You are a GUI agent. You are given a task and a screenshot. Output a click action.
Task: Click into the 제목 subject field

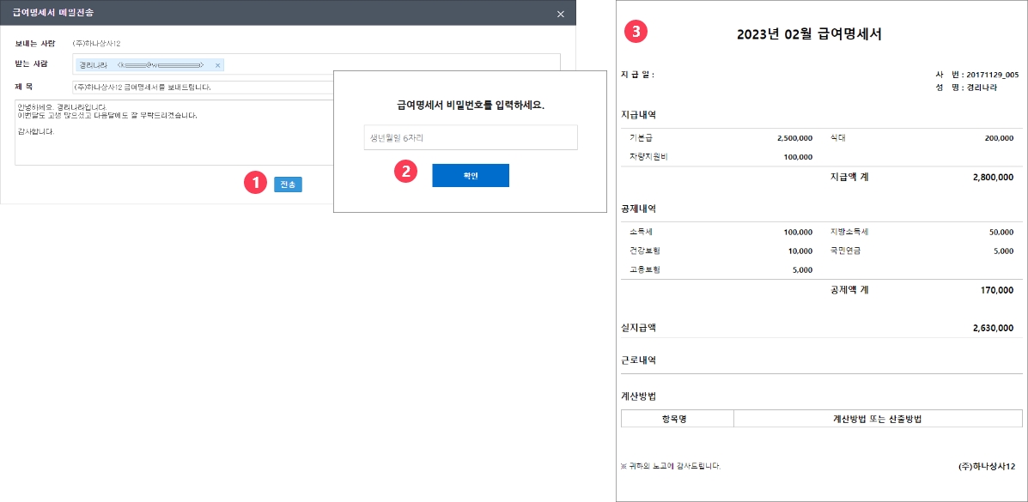[202, 88]
